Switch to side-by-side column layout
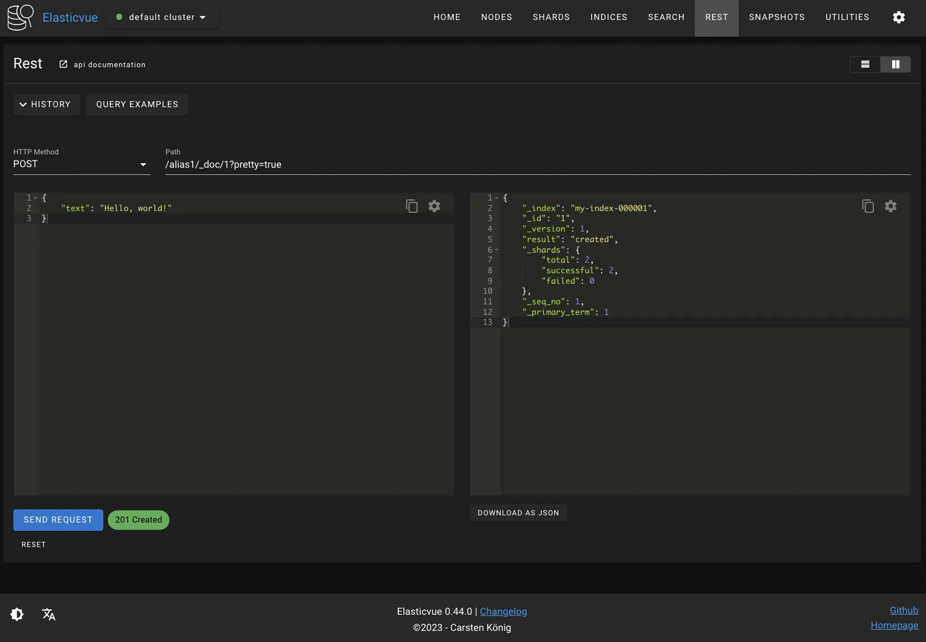The height and width of the screenshot is (642, 926). (x=895, y=64)
